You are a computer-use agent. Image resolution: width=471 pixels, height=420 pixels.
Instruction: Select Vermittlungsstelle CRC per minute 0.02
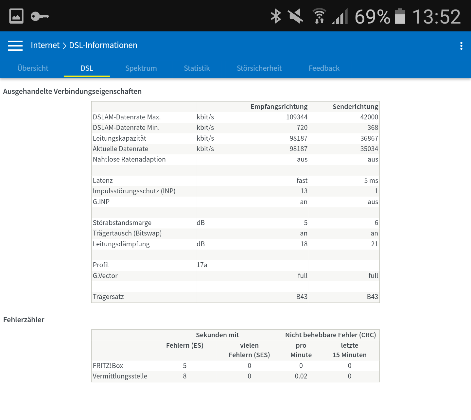pos(301,376)
